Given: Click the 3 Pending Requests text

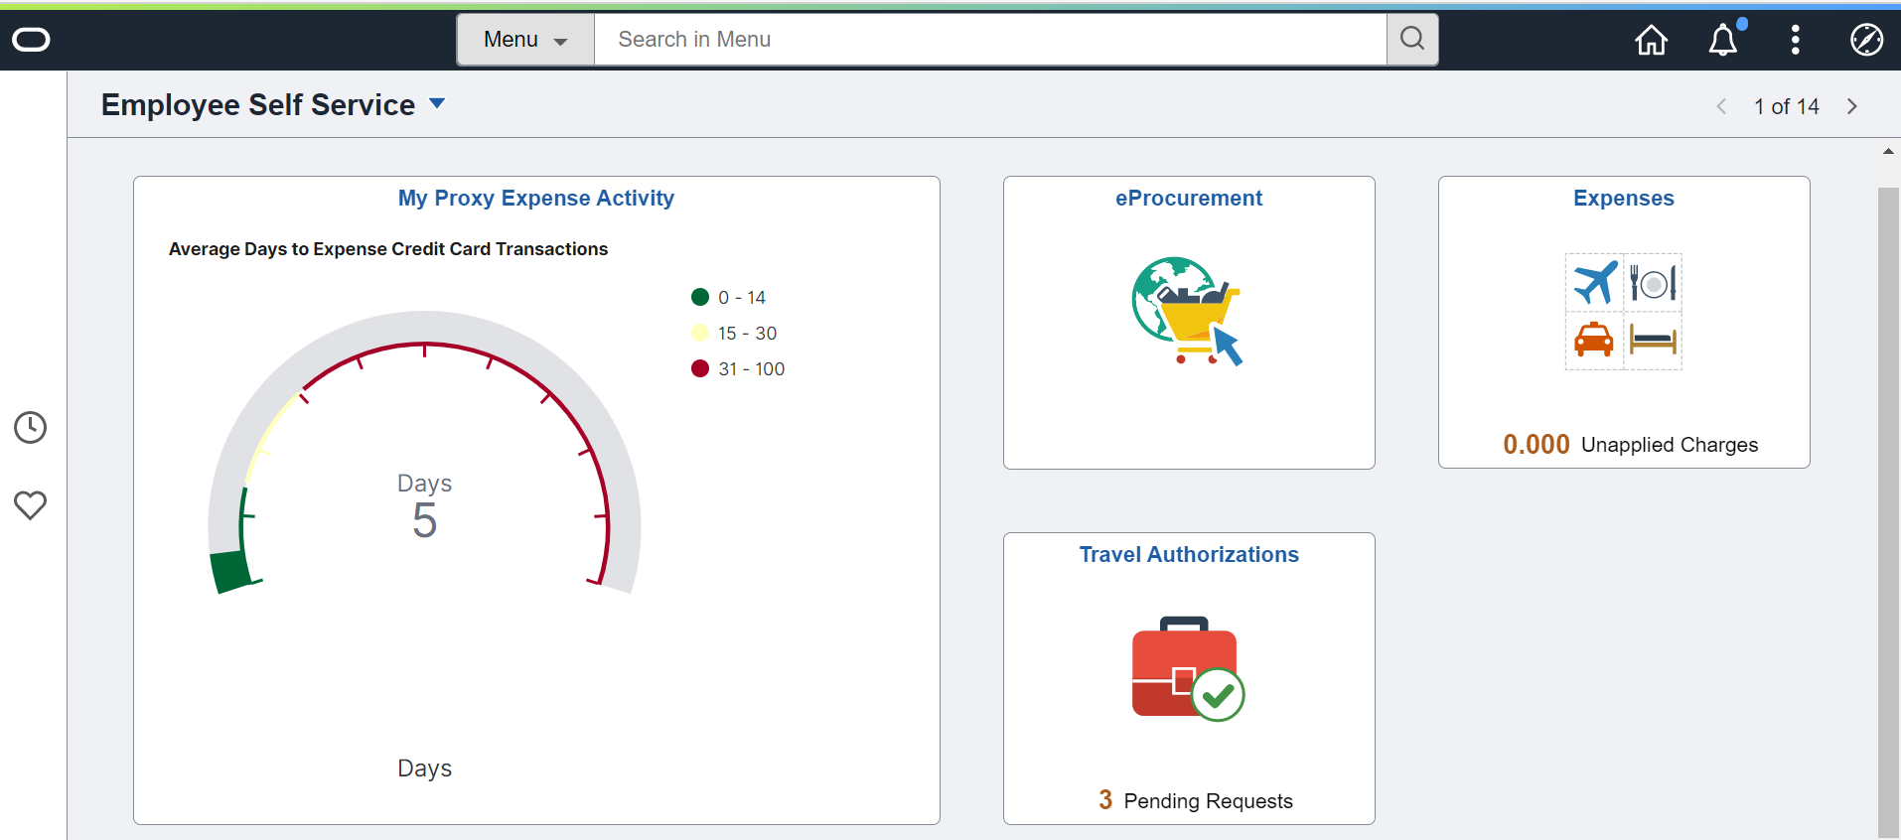Looking at the screenshot, I should tap(1196, 800).
